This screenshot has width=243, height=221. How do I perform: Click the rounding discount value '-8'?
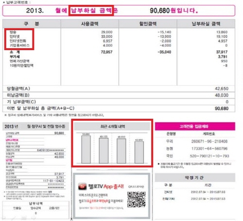[x=225, y=65]
